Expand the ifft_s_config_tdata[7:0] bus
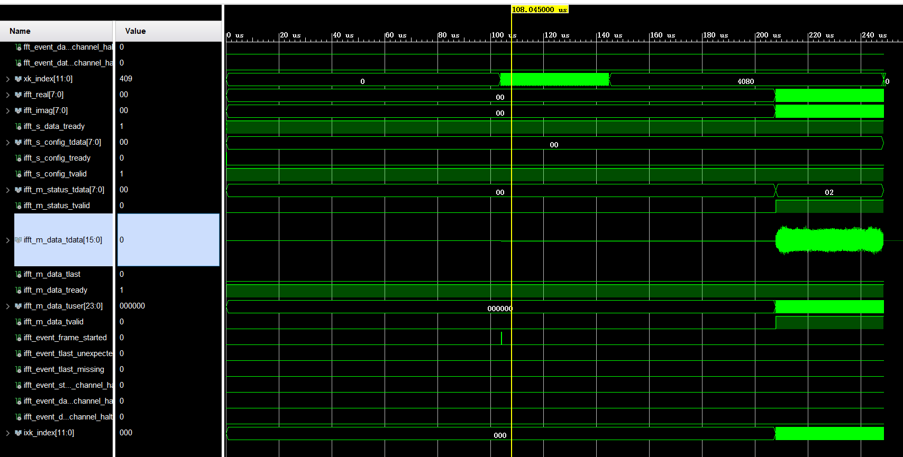This screenshot has width=903, height=457. [x=7, y=142]
